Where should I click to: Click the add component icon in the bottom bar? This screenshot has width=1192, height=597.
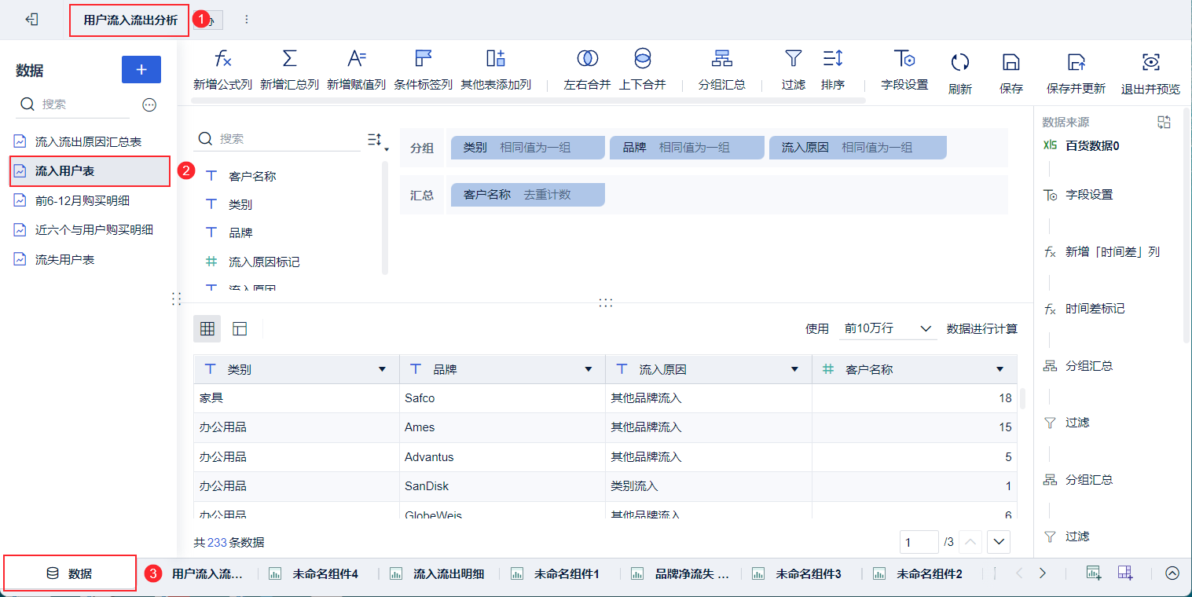pos(1093,573)
